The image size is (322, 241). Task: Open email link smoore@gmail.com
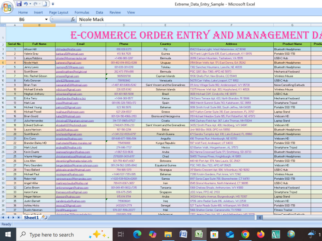pos(67,76)
